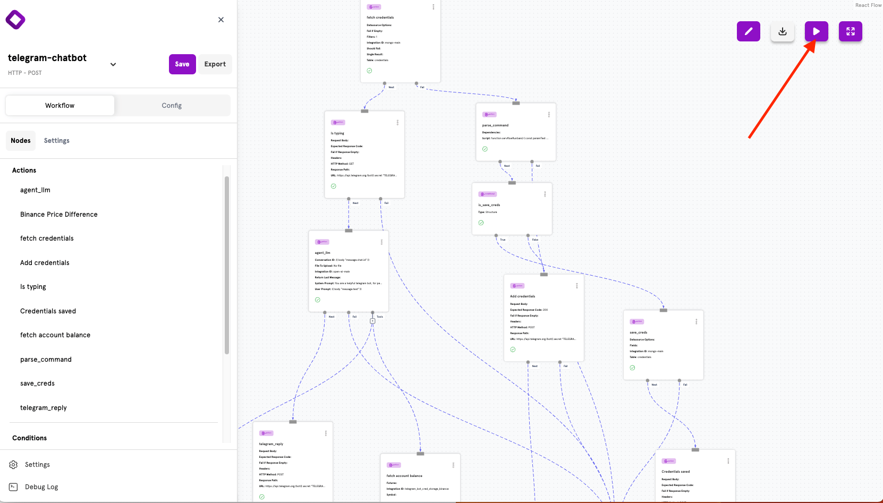Save the workflow
This screenshot has width=883, height=503.
182,64
